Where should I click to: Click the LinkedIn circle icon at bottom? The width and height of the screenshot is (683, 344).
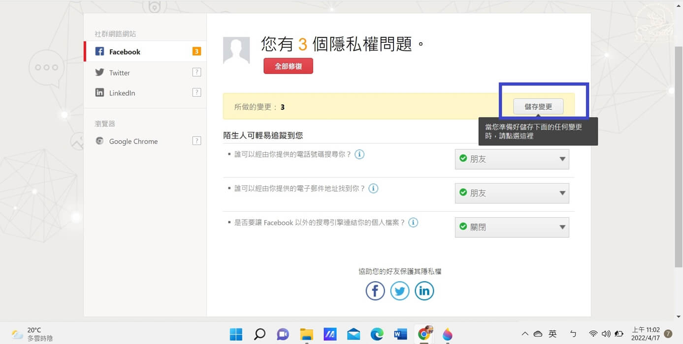424,290
